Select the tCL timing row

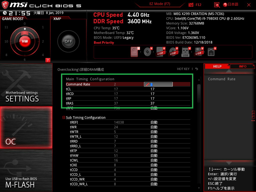click(128, 89)
